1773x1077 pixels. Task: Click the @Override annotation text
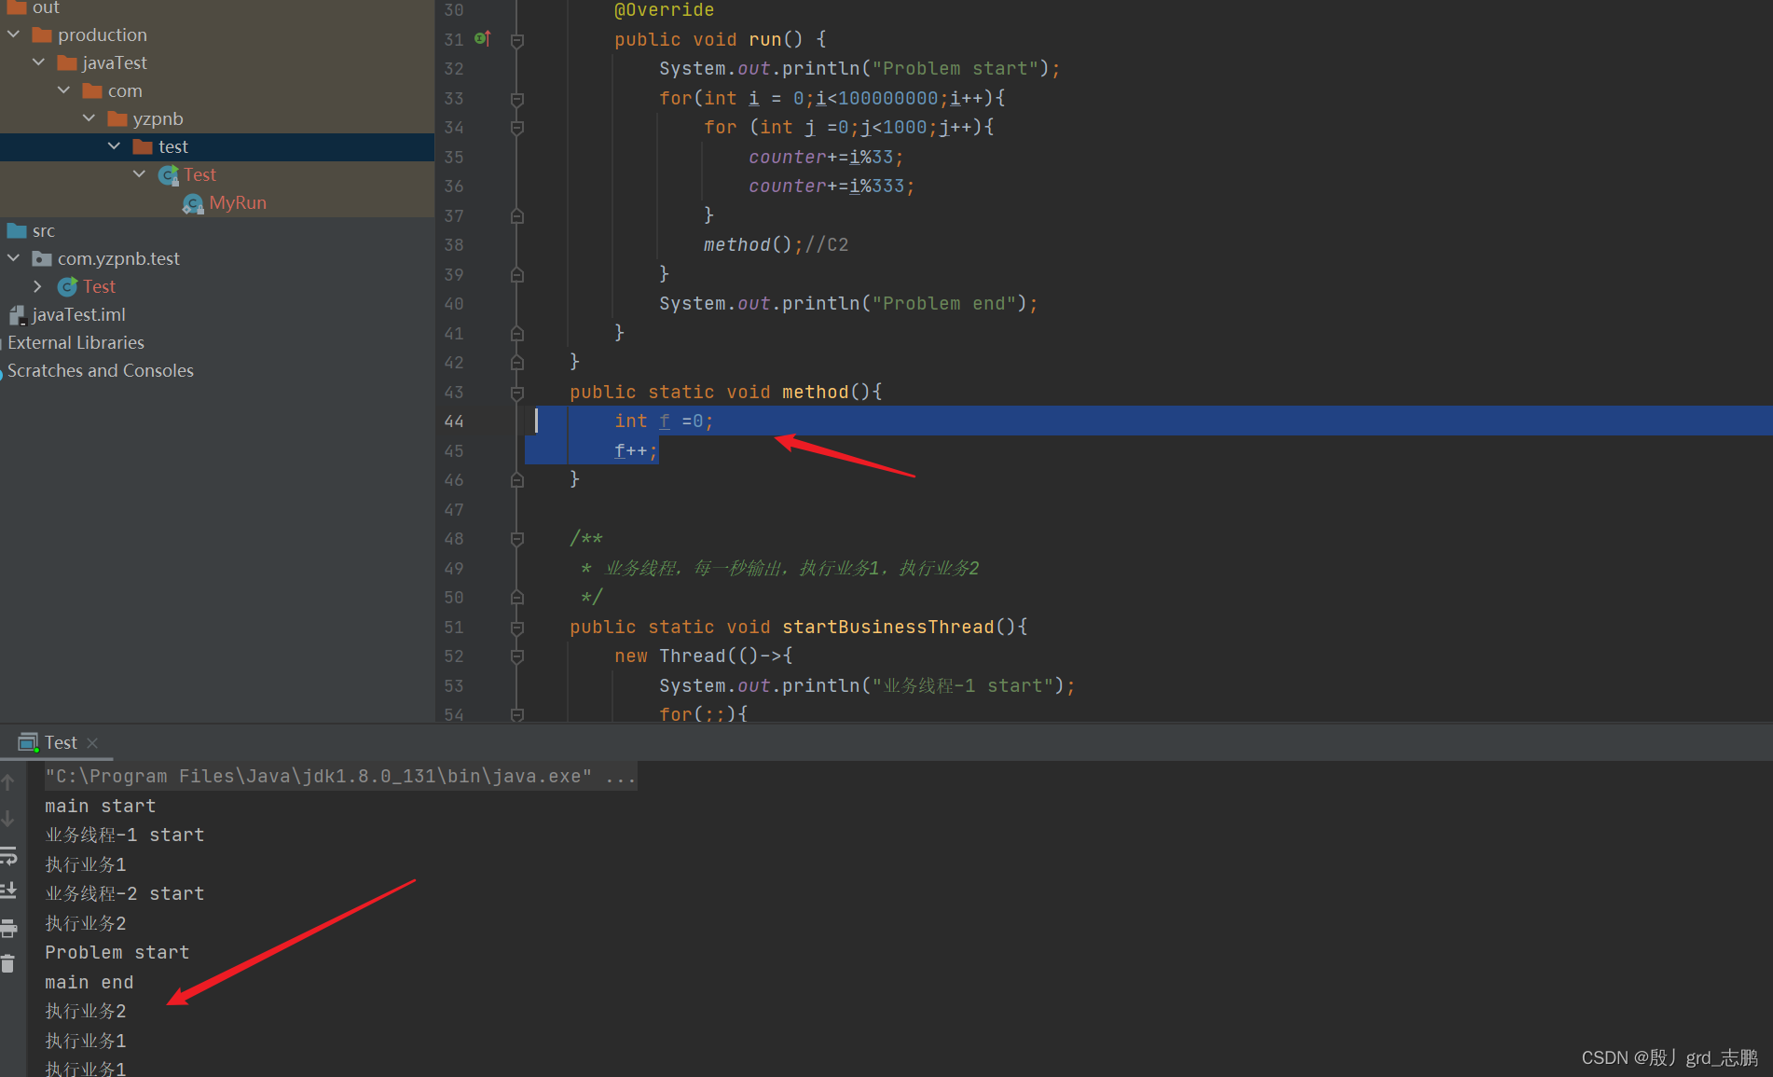pos(664,10)
